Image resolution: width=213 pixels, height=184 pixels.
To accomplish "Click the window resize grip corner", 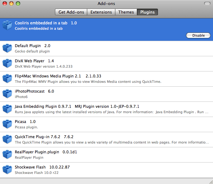I will coord(211,182).
